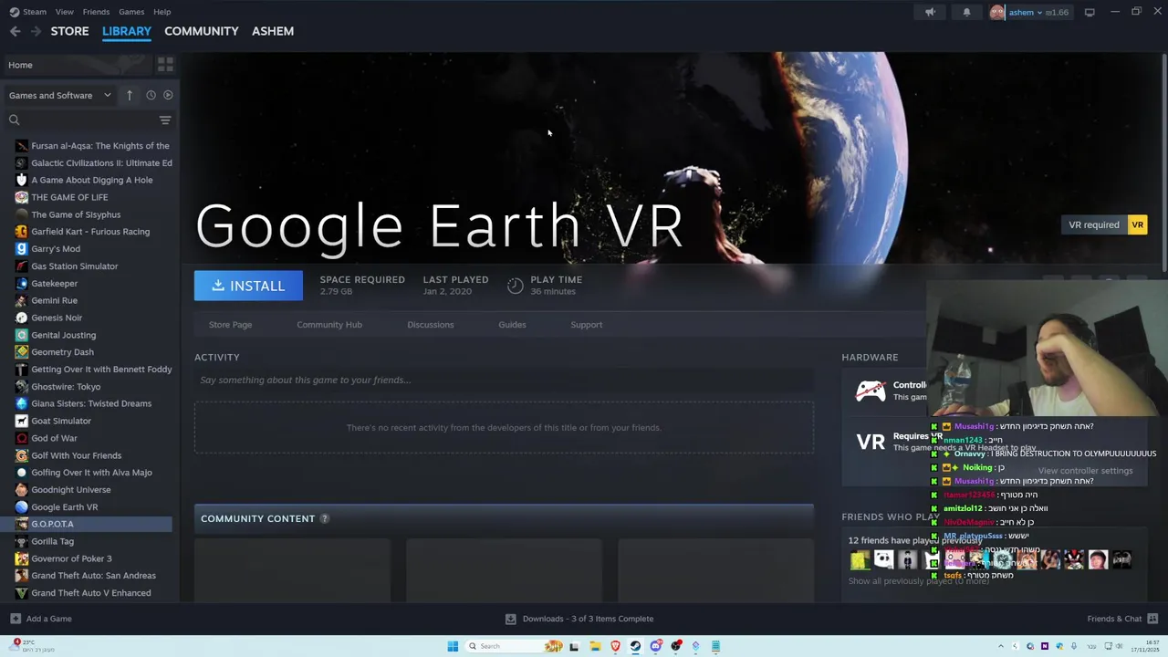This screenshot has height=657, width=1168.
Task: Switch library to grid collections view
Action: pos(165,65)
